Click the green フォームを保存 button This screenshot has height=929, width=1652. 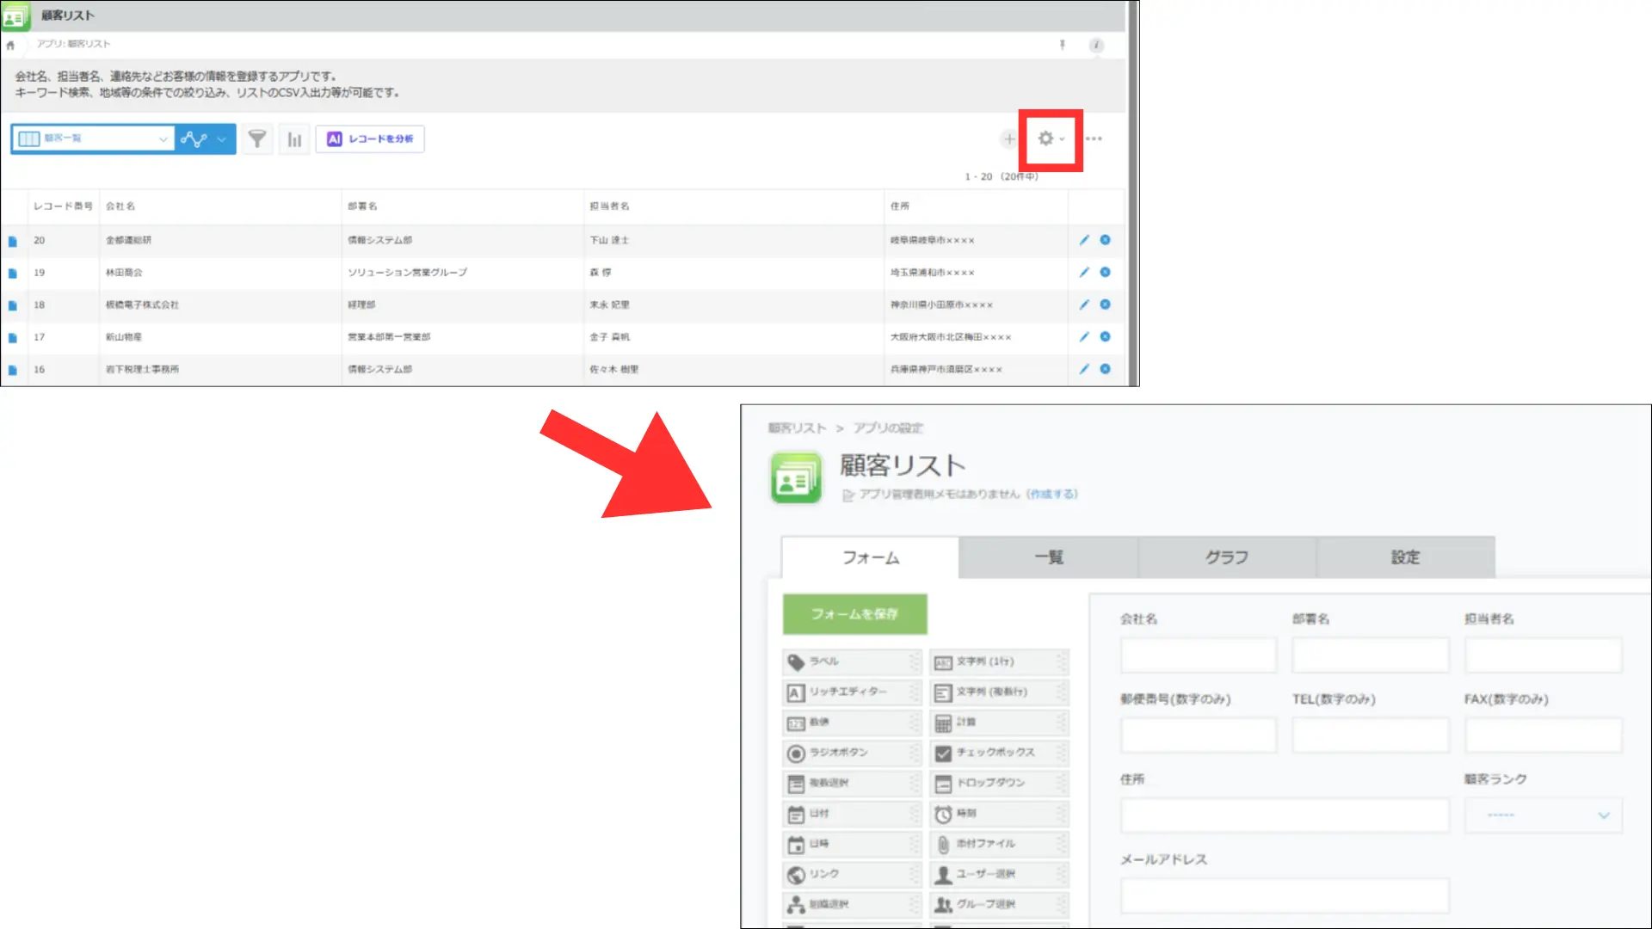tap(854, 613)
